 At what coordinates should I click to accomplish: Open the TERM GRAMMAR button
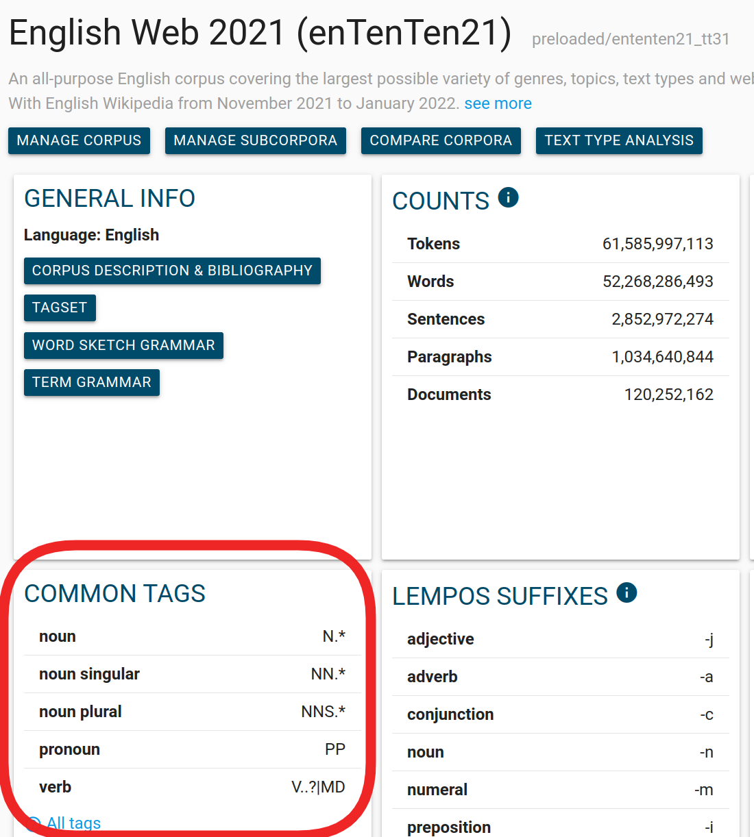pos(92,382)
